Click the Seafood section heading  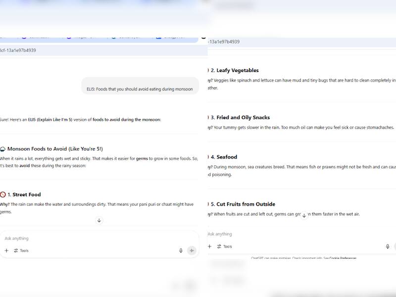pyautogui.click(x=227, y=157)
